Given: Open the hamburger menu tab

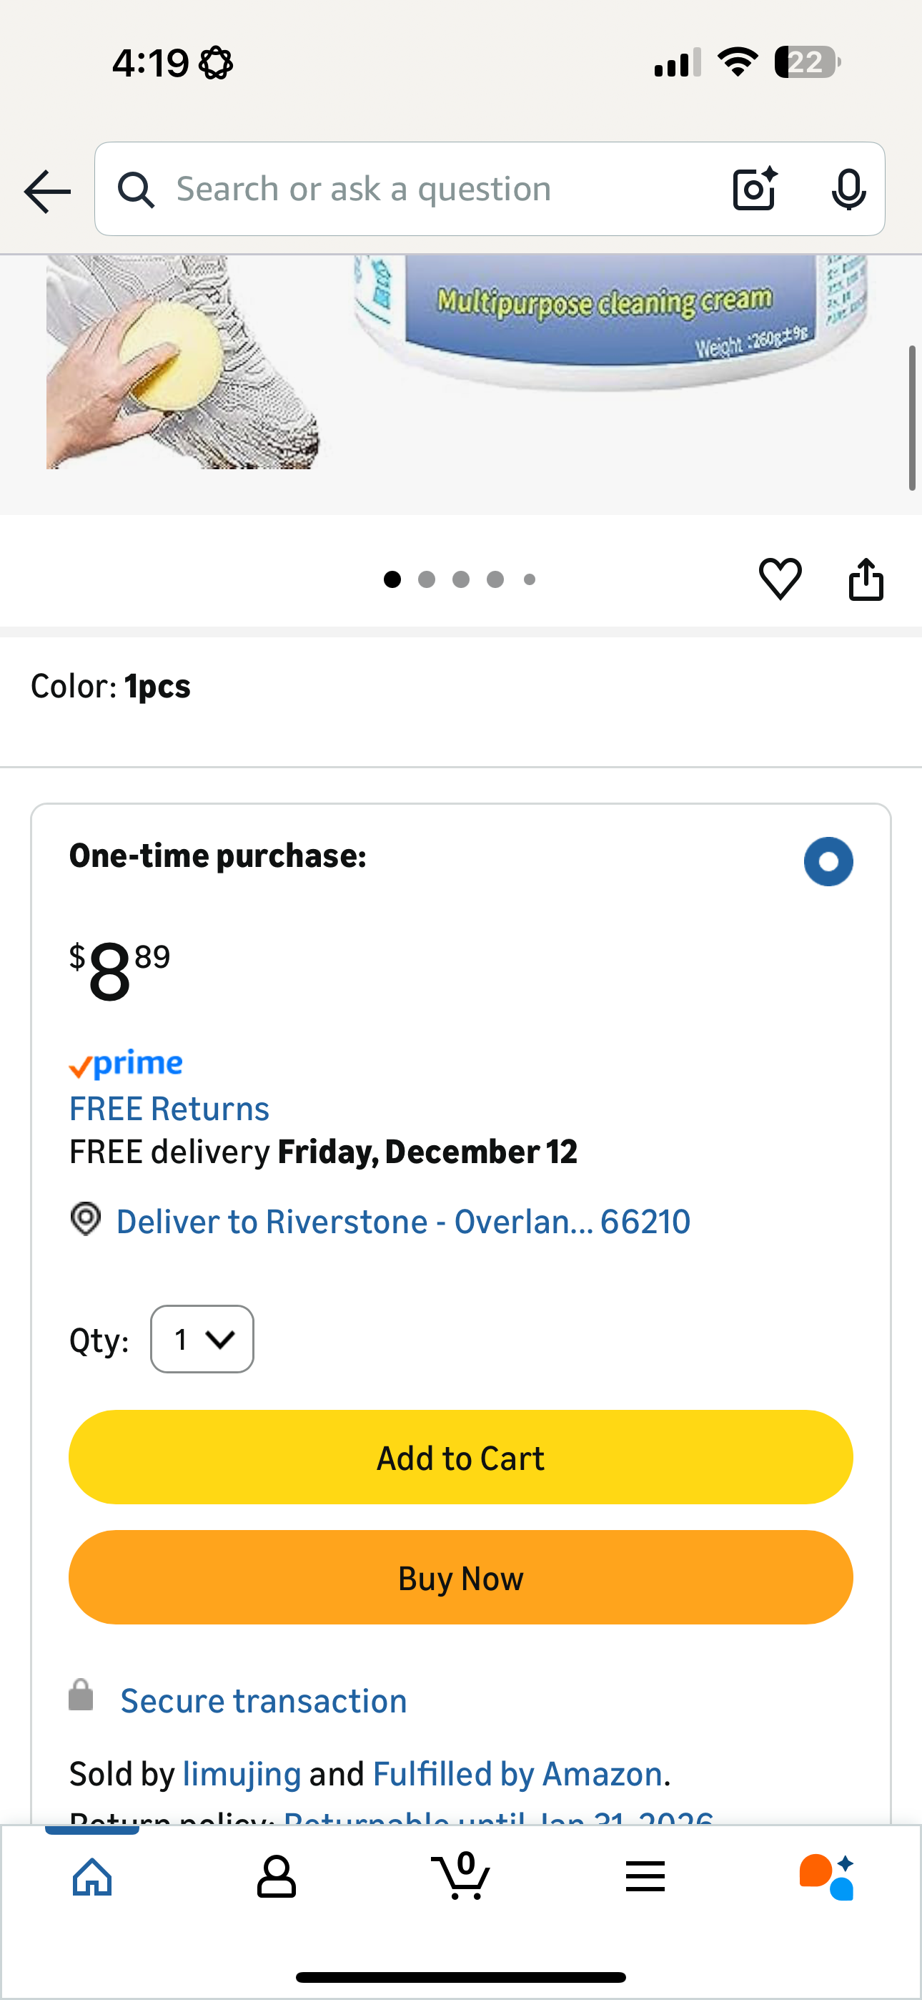Looking at the screenshot, I should click(645, 1878).
